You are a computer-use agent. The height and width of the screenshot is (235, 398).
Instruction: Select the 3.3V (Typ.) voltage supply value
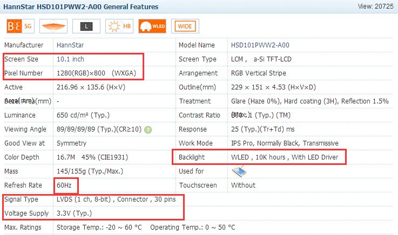coord(74,213)
